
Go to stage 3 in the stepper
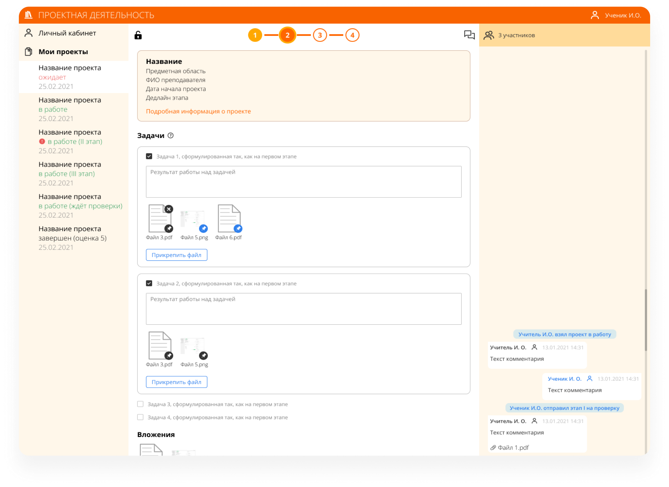point(320,35)
